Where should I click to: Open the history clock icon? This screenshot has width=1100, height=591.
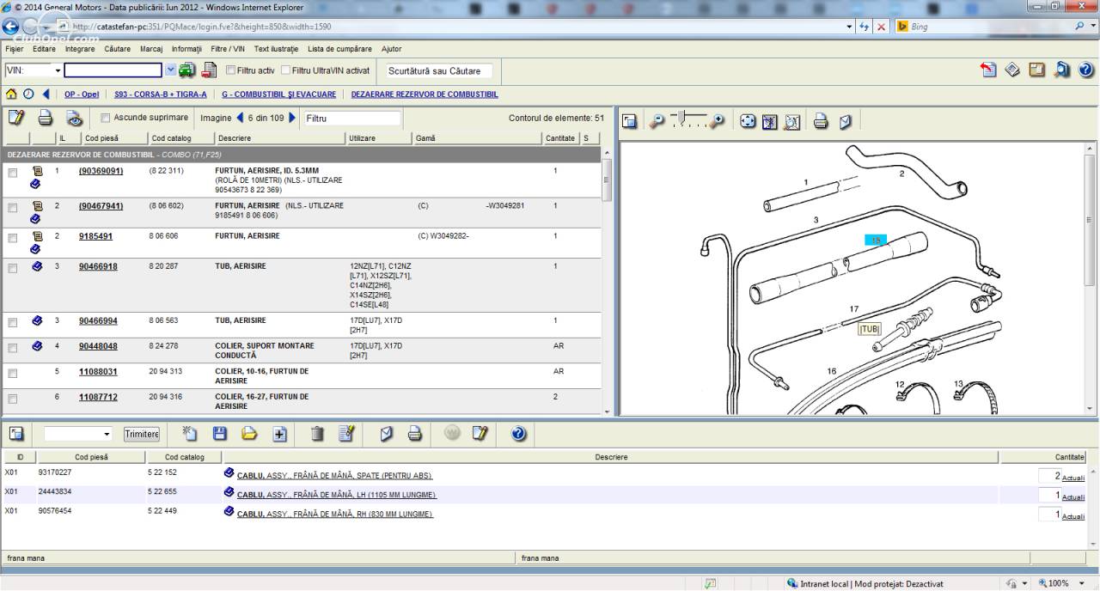tap(28, 94)
